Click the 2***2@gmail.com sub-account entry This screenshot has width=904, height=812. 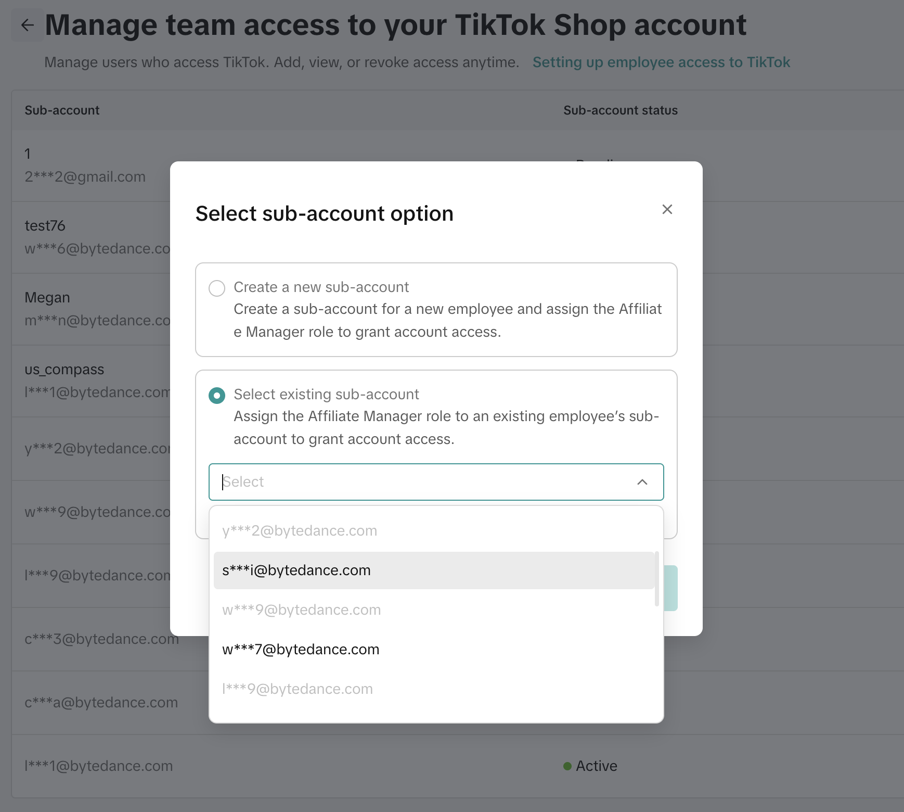point(85,177)
